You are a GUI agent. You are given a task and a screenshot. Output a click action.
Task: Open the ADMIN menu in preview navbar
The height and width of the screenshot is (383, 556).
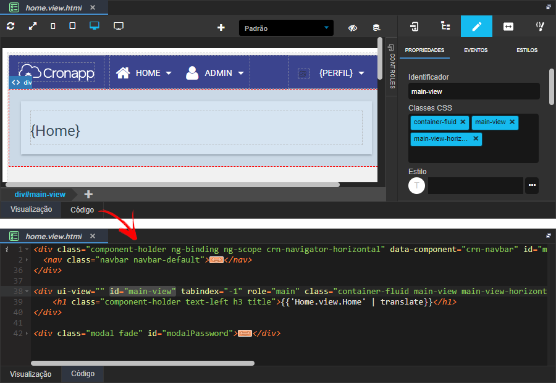[x=215, y=73]
